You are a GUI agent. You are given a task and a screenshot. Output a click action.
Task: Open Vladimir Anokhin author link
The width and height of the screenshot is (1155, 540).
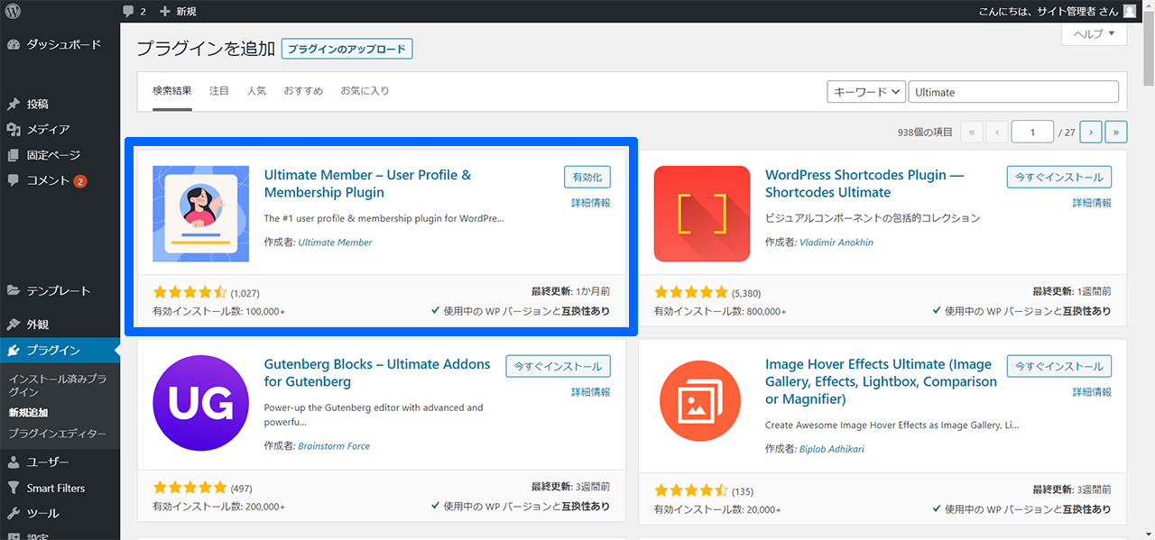point(836,243)
